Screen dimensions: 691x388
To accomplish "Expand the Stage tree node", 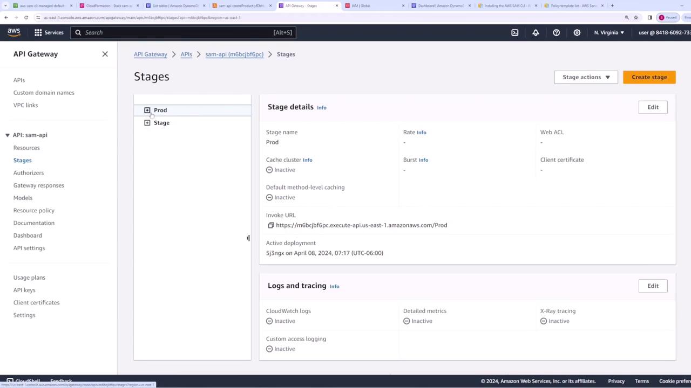I will coord(147,123).
